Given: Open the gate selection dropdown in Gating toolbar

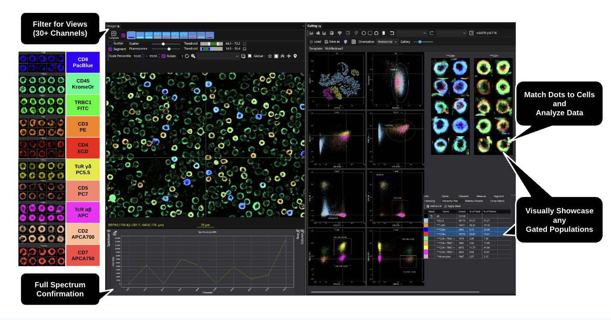Looking at the screenshot, I should [x=424, y=33].
